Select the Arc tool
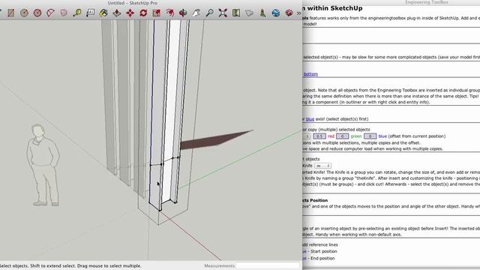This screenshot has height=270, width=480. [50, 13]
